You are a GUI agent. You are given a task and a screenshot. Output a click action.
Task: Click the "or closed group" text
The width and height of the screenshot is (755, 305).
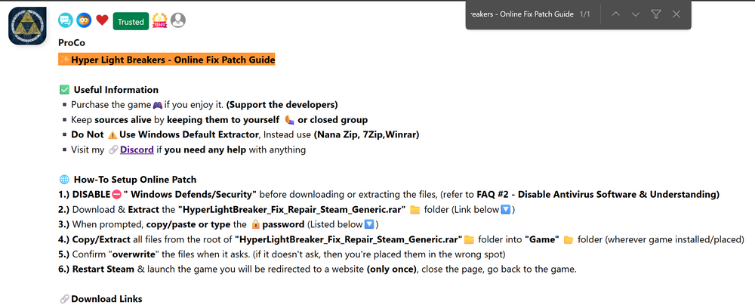click(333, 120)
